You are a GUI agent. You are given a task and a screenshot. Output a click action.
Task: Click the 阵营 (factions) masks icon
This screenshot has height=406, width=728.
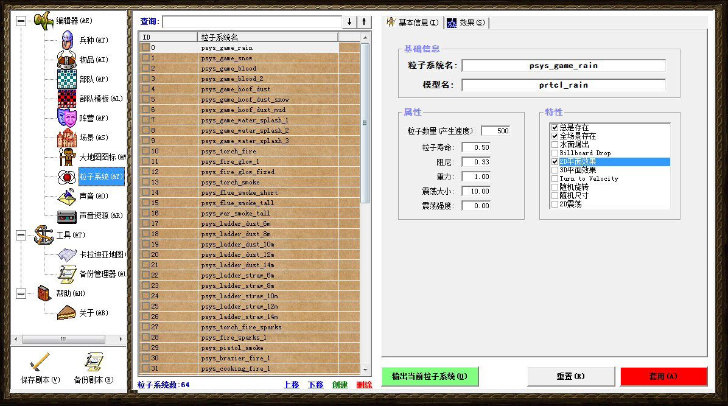tap(66, 118)
